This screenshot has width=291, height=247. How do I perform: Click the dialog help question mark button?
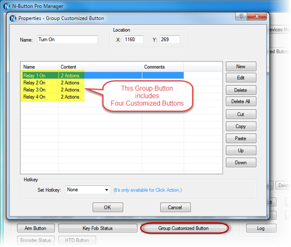[241, 16]
